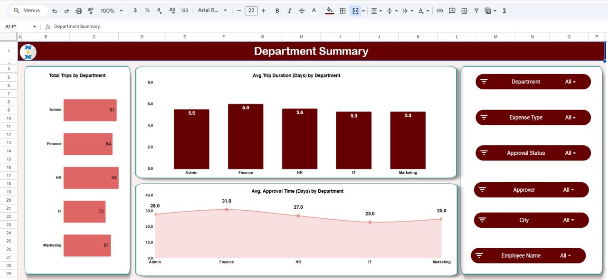This screenshot has width=608, height=280.
Task: Open the zoom level dropdown
Action: 110,10
